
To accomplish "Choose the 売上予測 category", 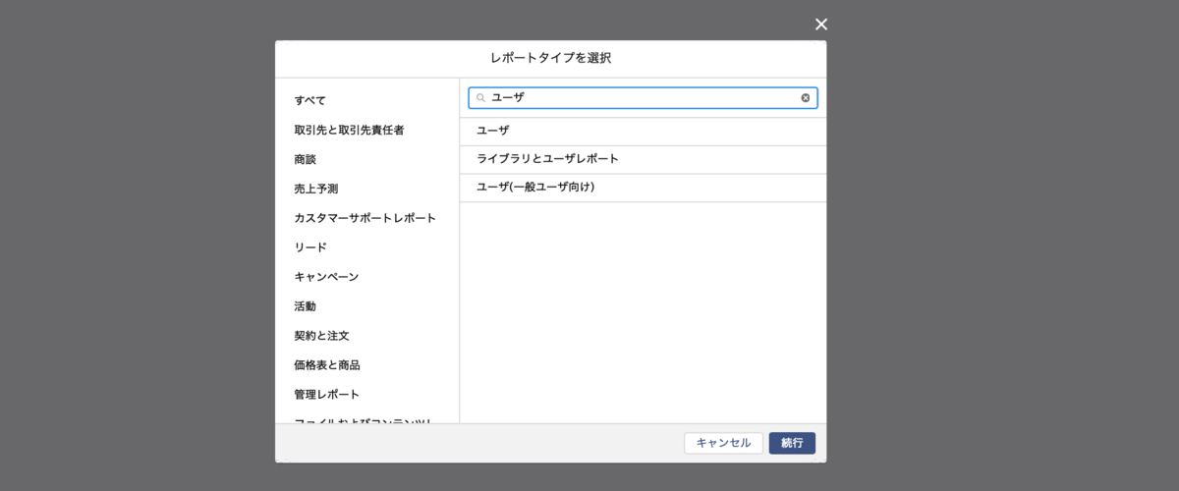I will tap(315, 189).
